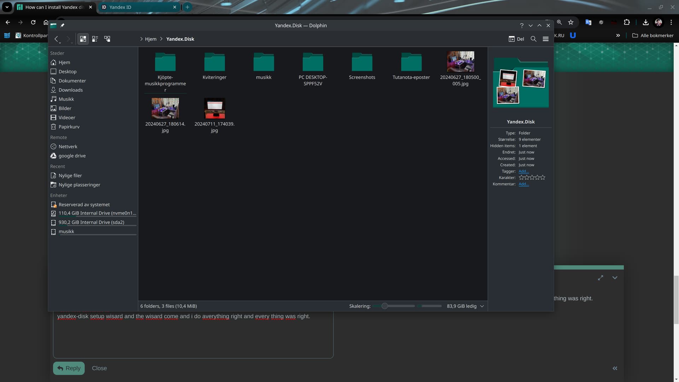Go back in Dolphin navigation

[56, 39]
